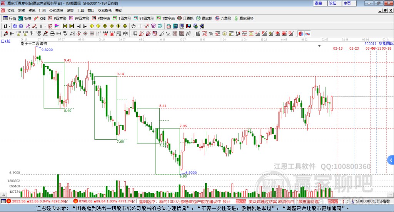This screenshot has width=394, height=212.
Task: Open the T数字表 tool
Action: (x=165, y=18)
